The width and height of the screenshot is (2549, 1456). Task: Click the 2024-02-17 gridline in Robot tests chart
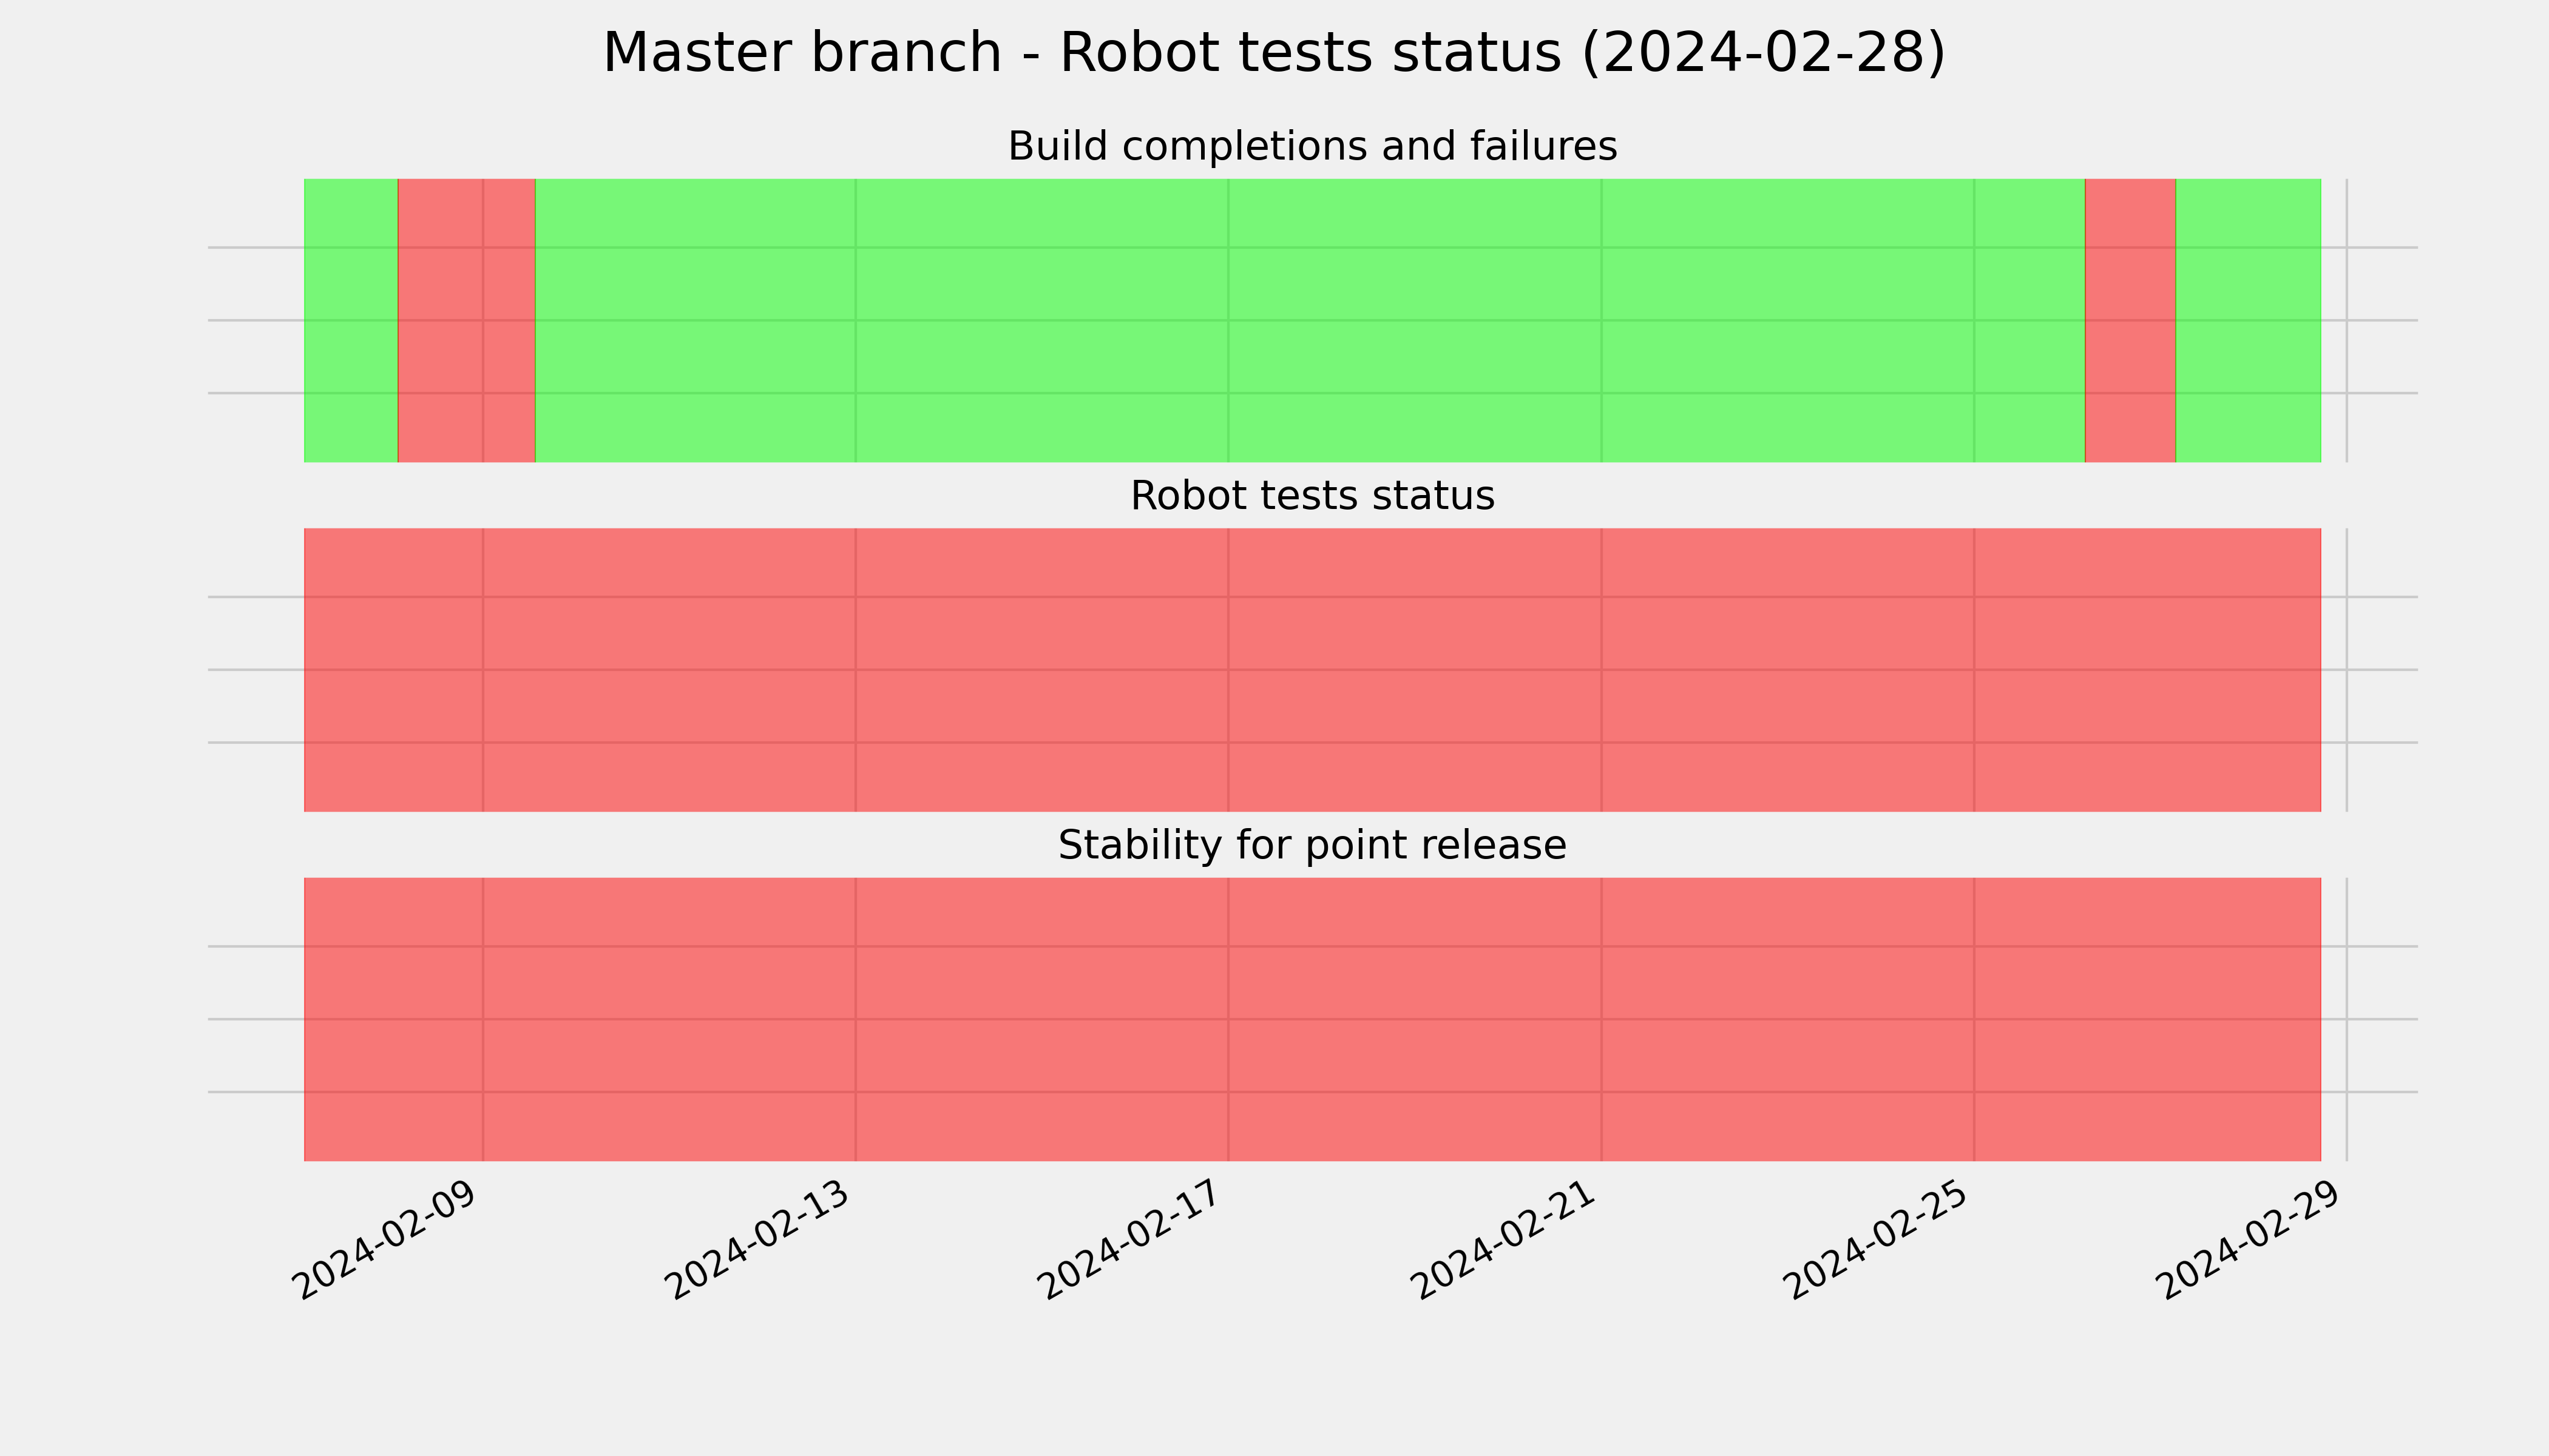1228,670
